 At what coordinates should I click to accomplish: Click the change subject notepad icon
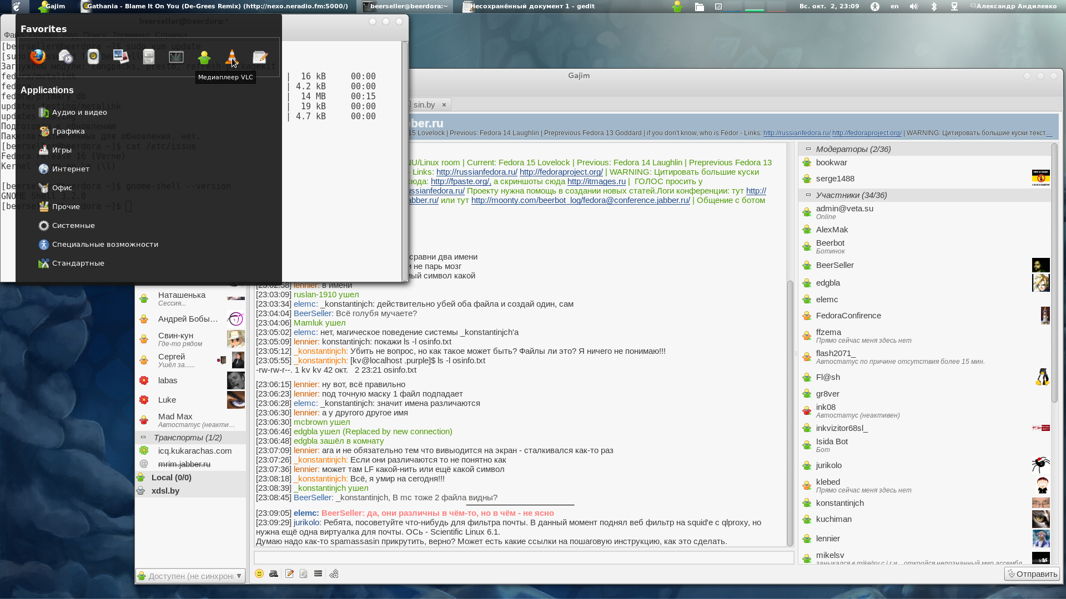tap(289, 573)
